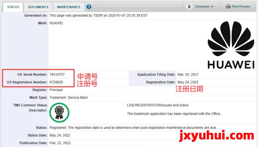Click the TM5 Common Status Descriptor label
Image resolution: width=259 pixels, height=147 pixels.
pos(30,108)
